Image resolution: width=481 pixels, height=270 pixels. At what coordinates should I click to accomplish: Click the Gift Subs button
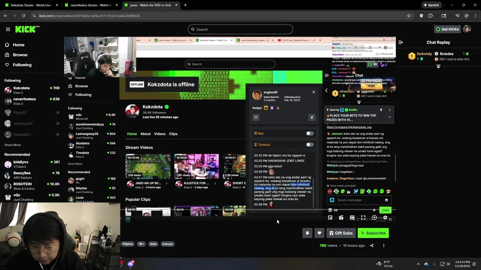point(340,233)
